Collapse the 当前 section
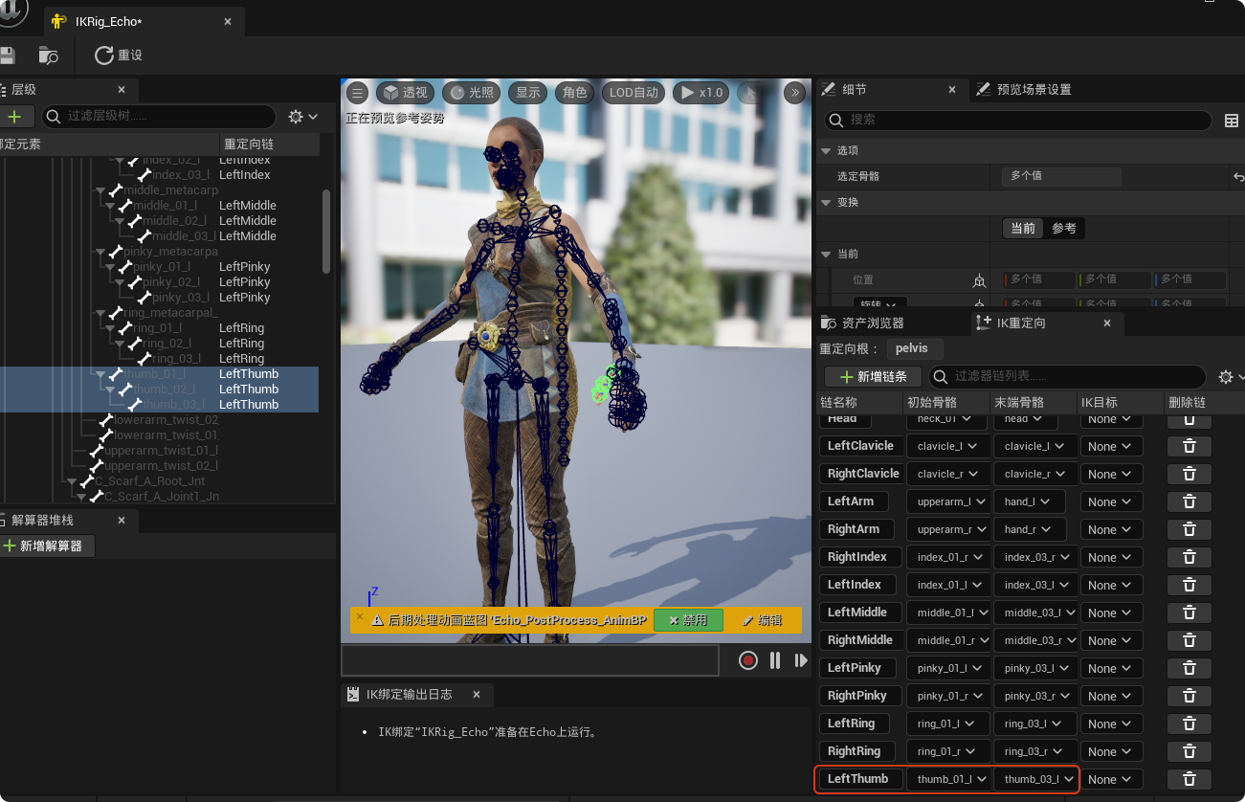 click(x=827, y=255)
